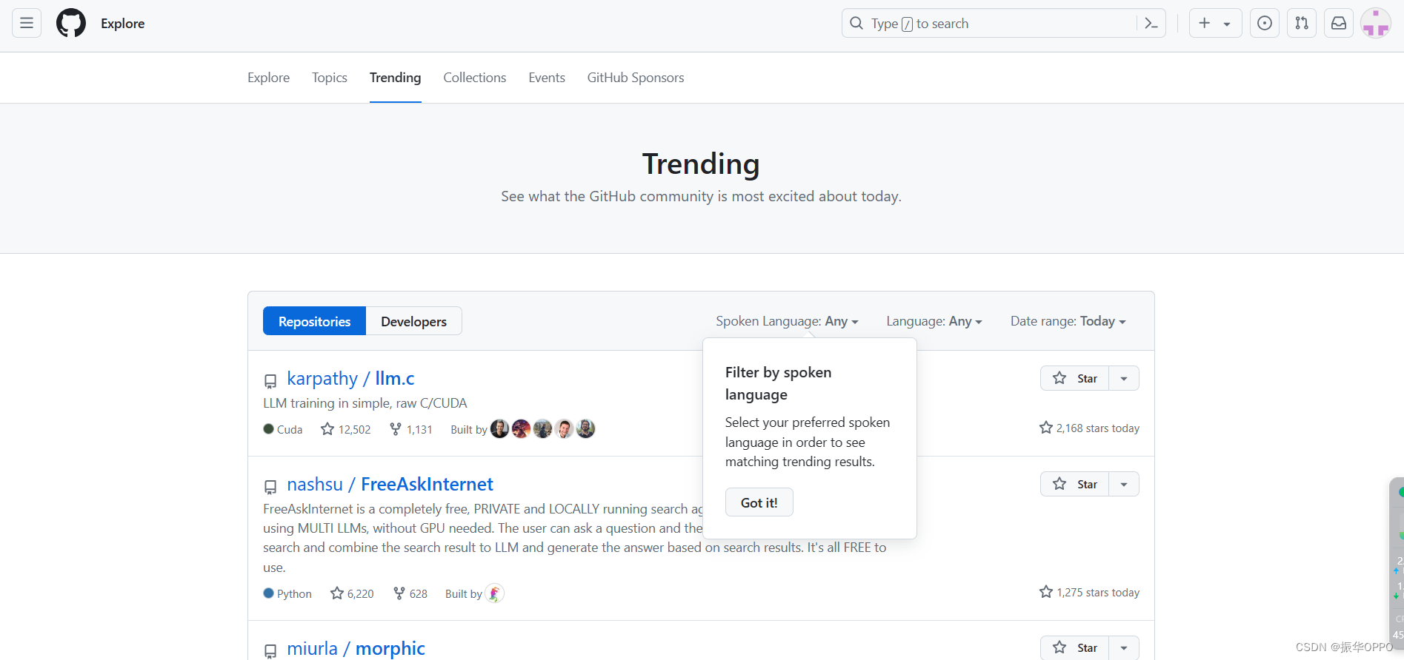Open the karpathy / llm.c repository link
Image resolution: width=1404 pixels, height=660 pixels.
[x=350, y=378]
